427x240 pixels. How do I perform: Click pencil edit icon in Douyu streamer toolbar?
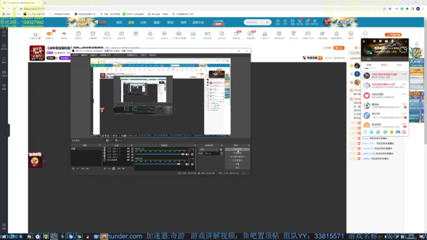(222, 34)
